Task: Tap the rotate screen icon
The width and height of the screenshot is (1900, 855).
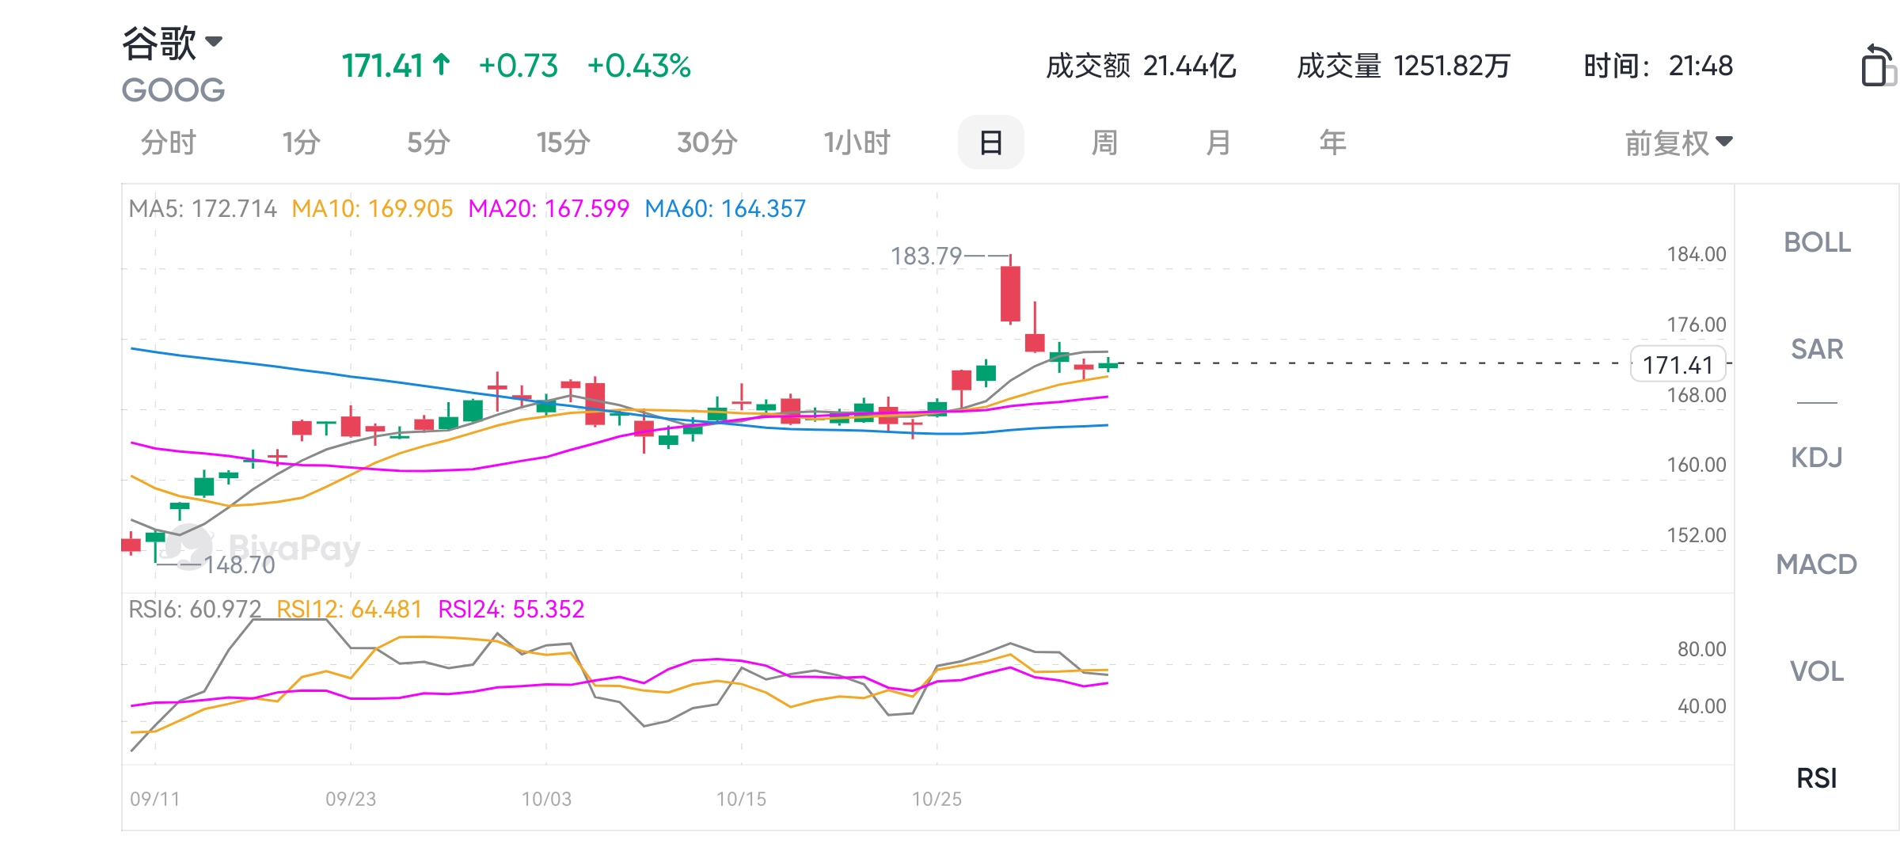Action: click(x=1879, y=66)
